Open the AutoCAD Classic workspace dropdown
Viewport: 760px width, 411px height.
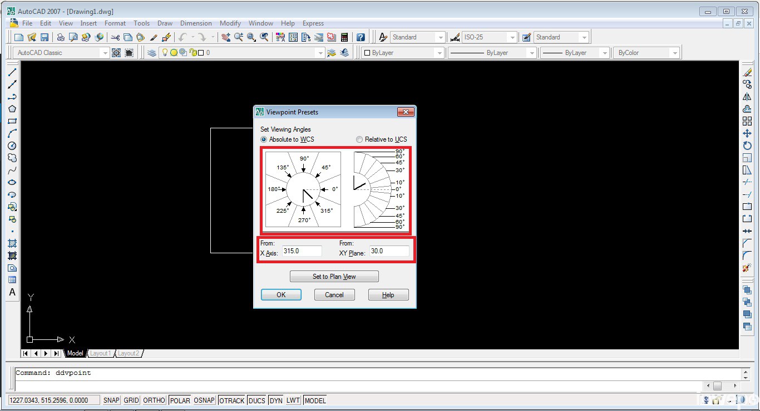coord(105,53)
